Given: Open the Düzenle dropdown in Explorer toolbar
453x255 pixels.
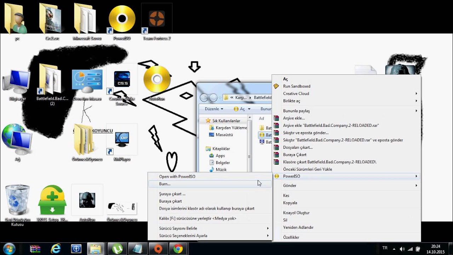Looking at the screenshot, I should click(x=214, y=109).
